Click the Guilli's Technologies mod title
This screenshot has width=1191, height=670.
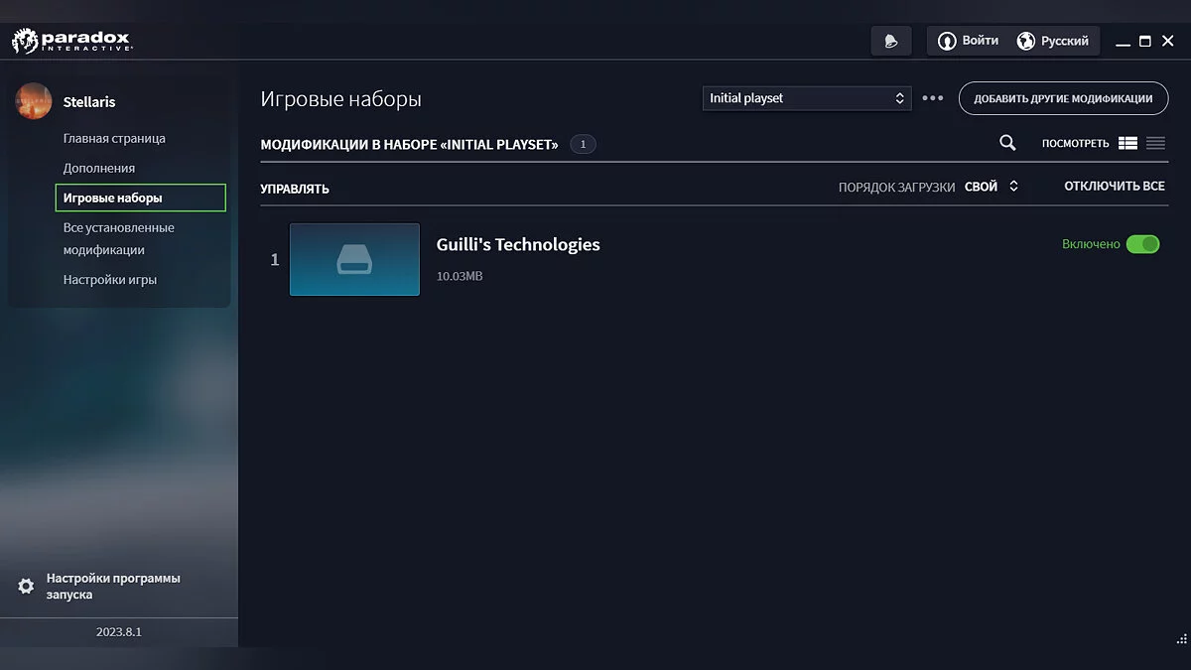518,244
